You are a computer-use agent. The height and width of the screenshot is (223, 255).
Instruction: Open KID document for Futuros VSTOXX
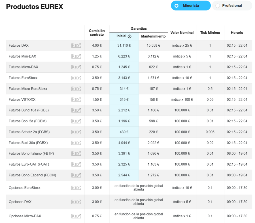pyautogui.click(x=76, y=99)
